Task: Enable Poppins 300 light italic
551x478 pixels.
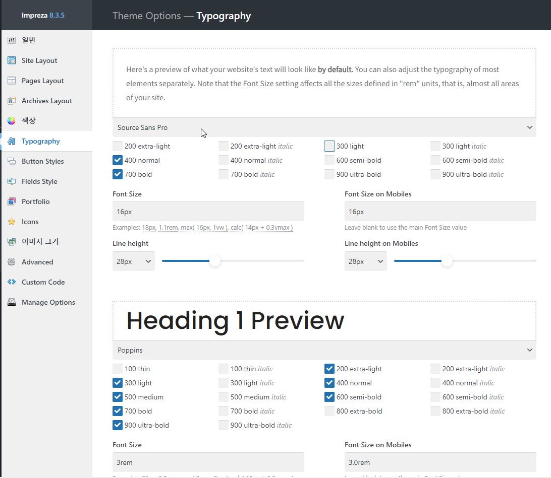Action: point(224,383)
